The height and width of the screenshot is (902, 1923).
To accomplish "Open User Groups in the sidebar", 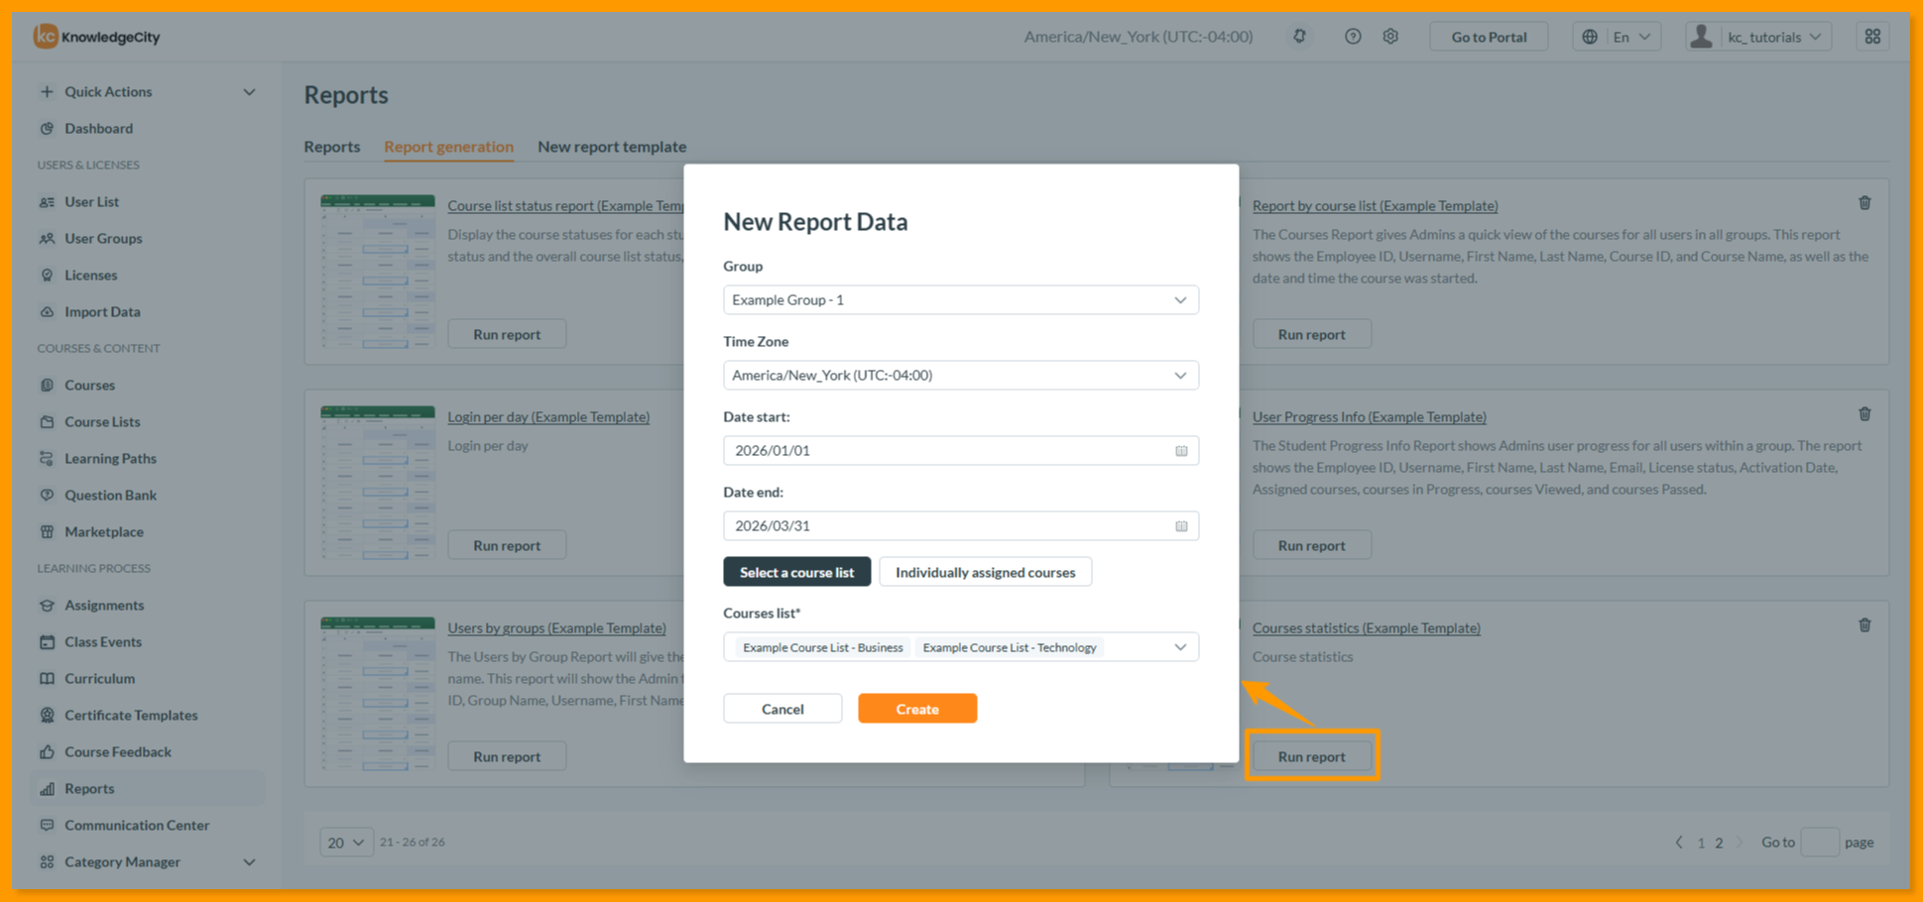I will pos(103,239).
